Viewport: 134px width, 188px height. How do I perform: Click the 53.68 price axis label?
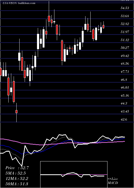click(125, 16)
